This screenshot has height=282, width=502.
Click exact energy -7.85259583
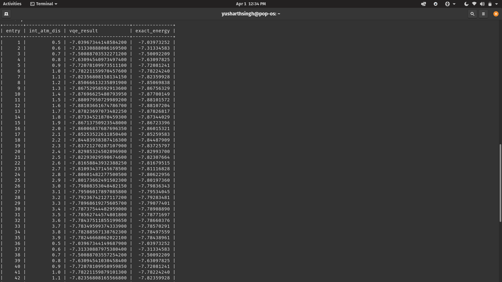pos(154,134)
